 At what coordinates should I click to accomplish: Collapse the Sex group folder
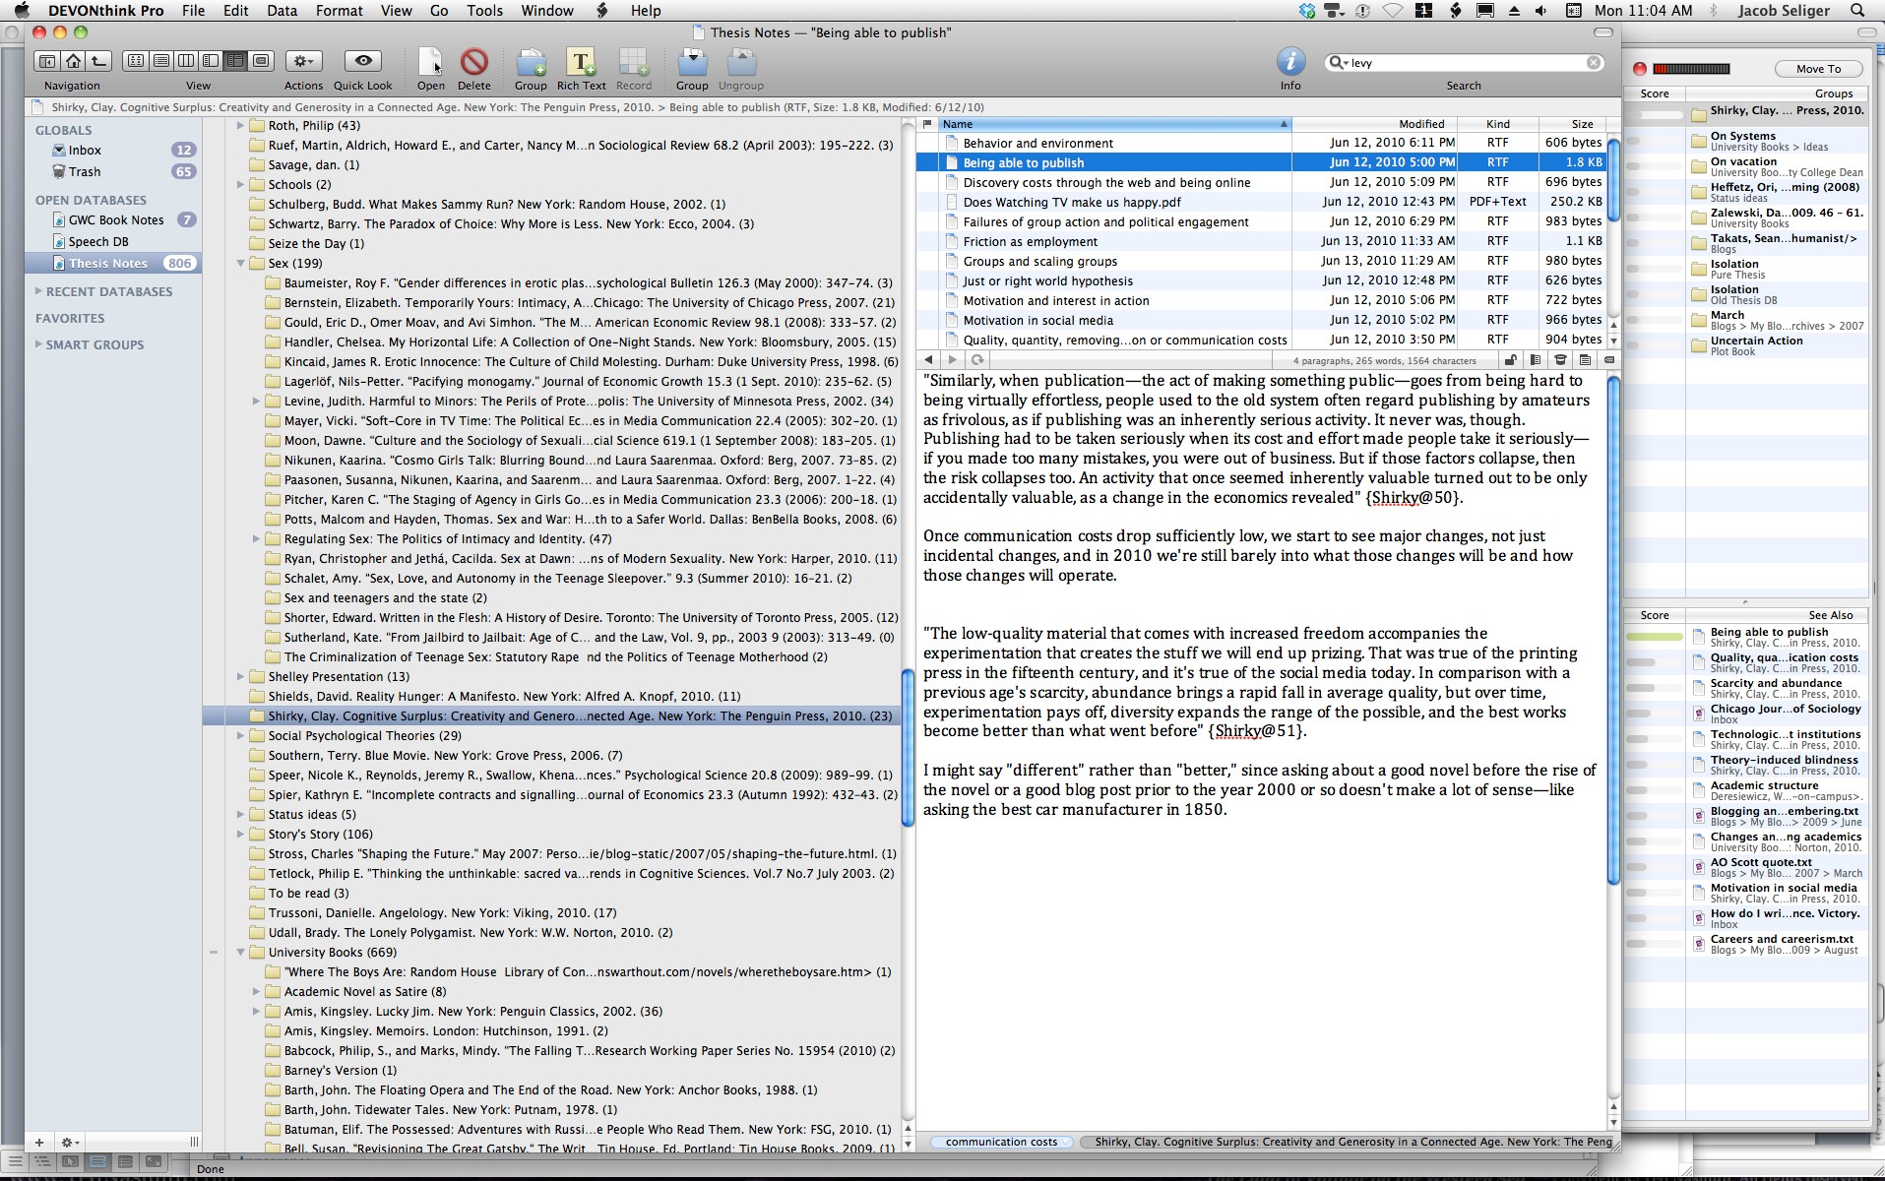tap(241, 264)
